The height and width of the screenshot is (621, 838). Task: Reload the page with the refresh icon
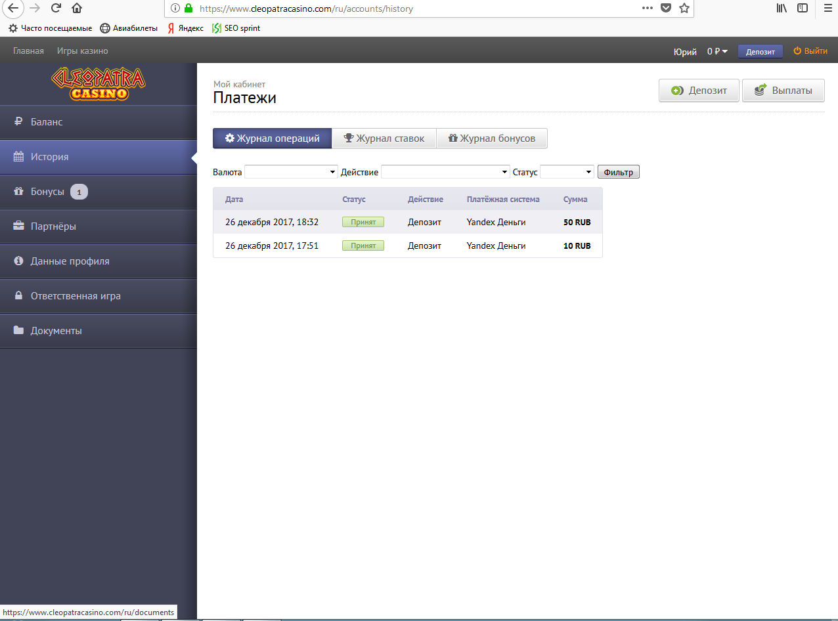pos(56,9)
